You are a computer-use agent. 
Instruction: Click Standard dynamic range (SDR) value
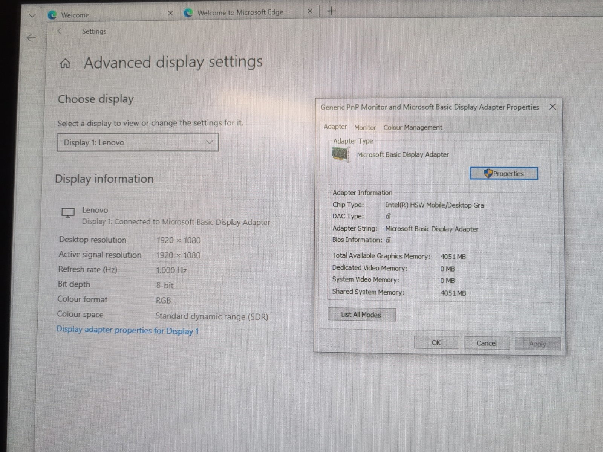(x=212, y=316)
